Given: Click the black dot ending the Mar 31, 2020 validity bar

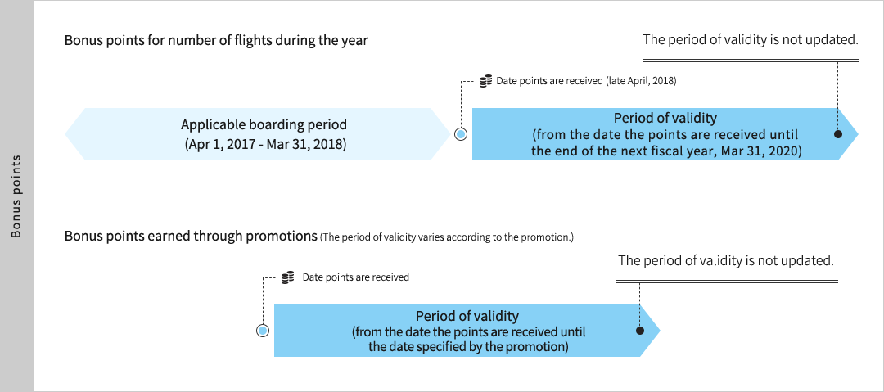Looking at the screenshot, I should click(x=838, y=134).
